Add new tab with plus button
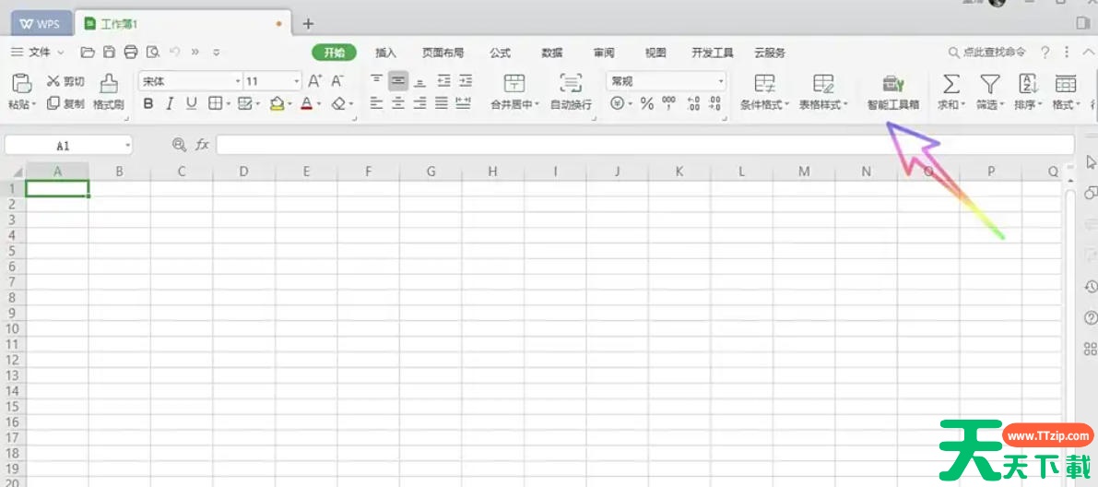1098x487 pixels. click(x=308, y=24)
